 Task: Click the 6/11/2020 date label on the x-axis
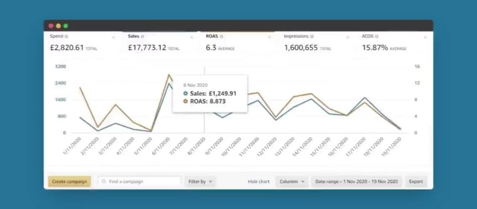coord(161,146)
